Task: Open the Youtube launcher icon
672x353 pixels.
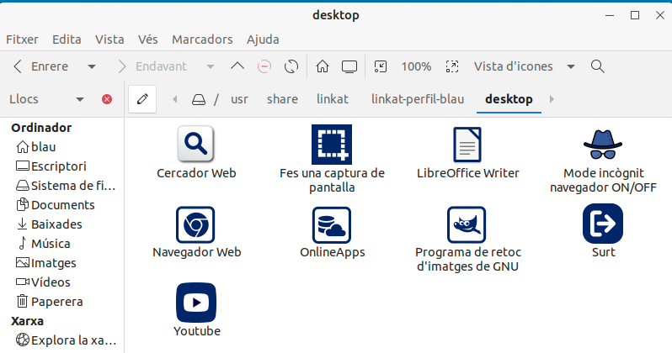Action: click(196, 303)
